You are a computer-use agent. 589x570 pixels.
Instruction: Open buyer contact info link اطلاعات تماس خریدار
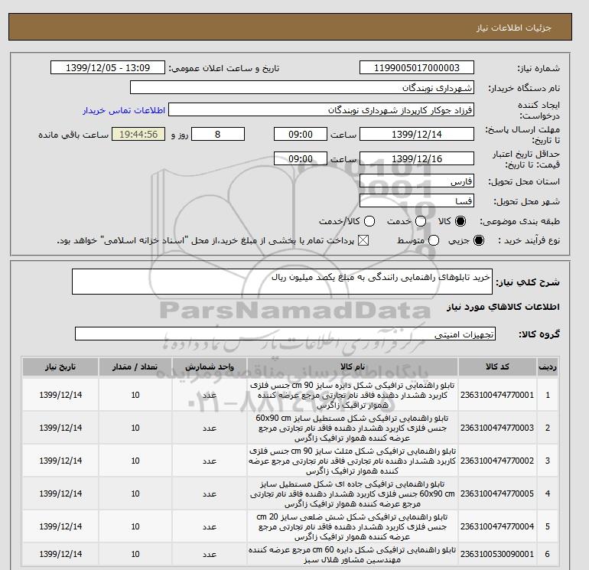[x=124, y=110]
